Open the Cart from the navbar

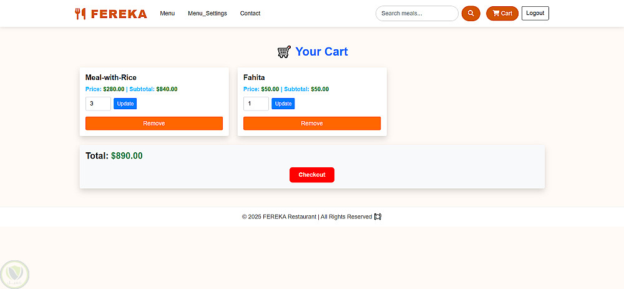502,13
